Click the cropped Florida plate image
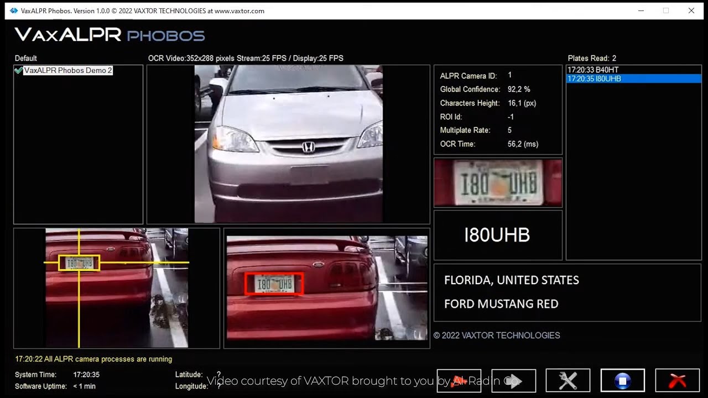This screenshot has height=398, width=708. pos(498,182)
